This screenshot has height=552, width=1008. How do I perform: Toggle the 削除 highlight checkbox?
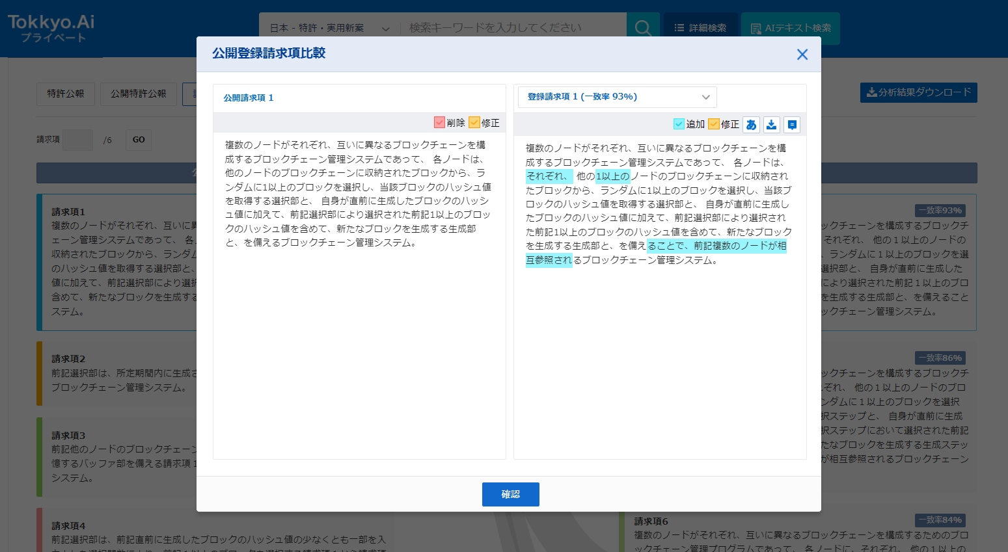(x=440, y=122)
